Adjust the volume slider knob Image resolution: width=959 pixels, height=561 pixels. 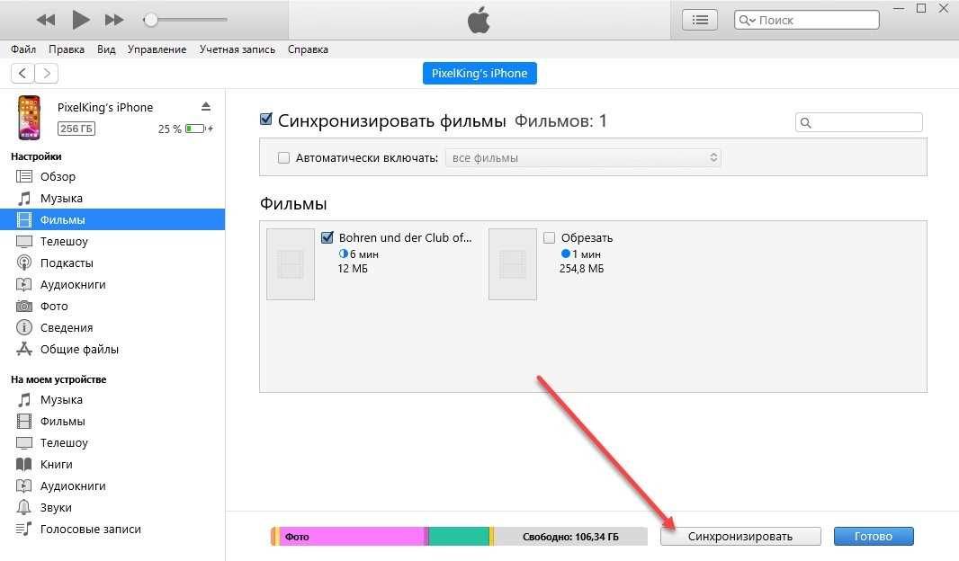151,20
